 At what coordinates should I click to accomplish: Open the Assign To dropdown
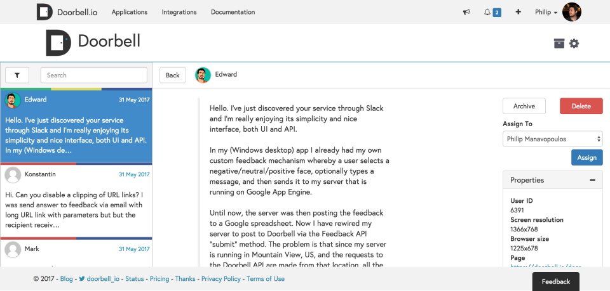(552, 139)
